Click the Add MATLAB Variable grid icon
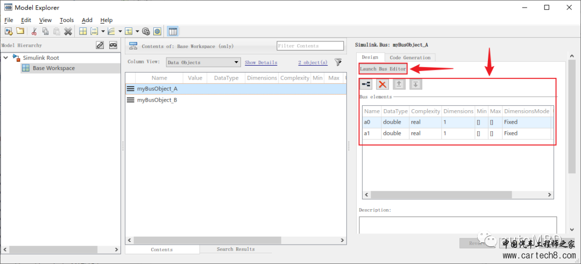This screenshot has height=264, width=581. [x=83, y=32]
